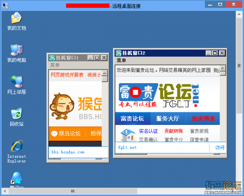This screenshot has width=244, height=196.
Task: Open the 菜单 menu in 挂机窗口1
Action: (x=55, y=65)
